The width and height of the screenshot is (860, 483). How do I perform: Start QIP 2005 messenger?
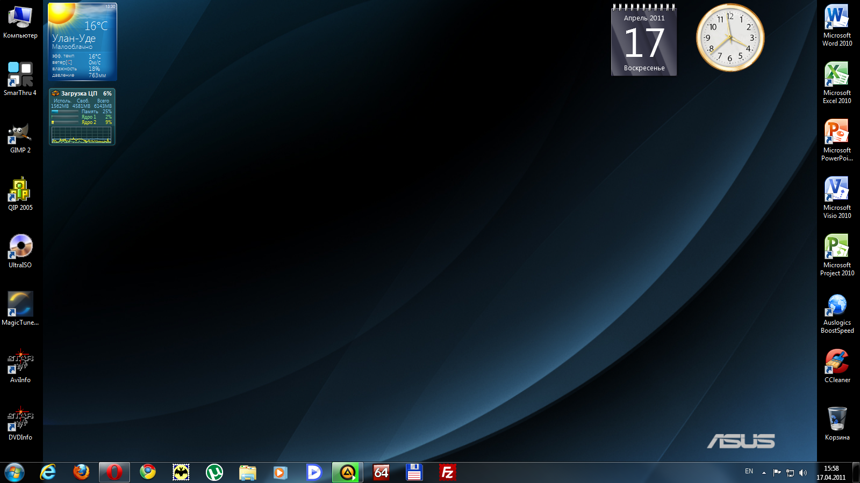click(20, 194)
